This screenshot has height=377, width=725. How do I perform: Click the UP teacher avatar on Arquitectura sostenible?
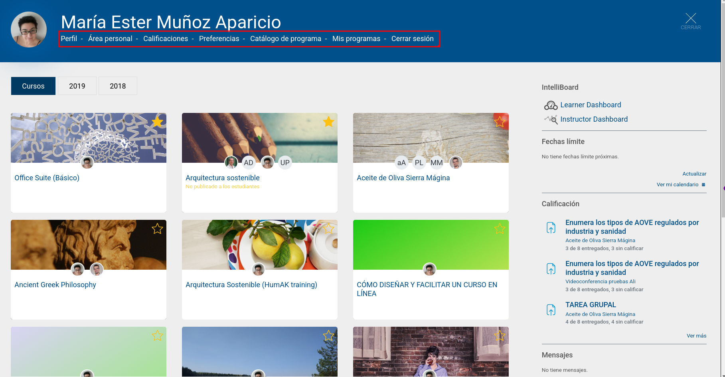point(285,163)
